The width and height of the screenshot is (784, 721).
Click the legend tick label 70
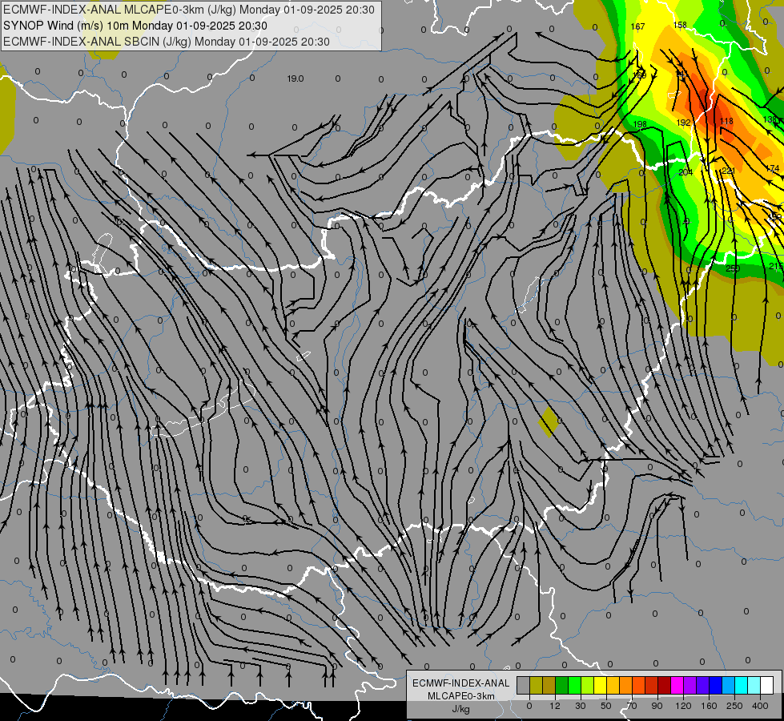[632, 706]
